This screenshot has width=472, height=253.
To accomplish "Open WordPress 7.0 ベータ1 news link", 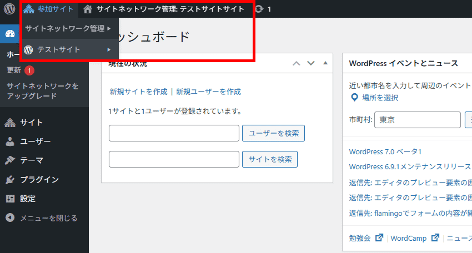I will tap(385, 151).
